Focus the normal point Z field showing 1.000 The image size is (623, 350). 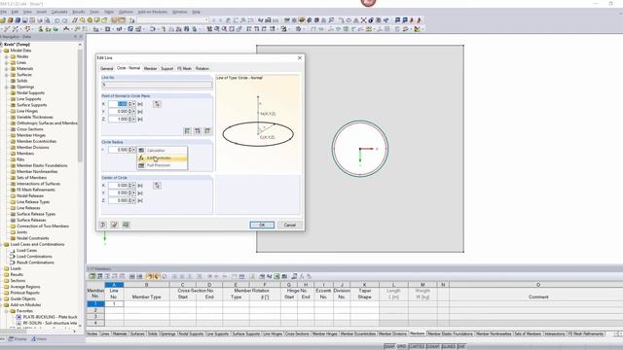[x=118, y=119]
